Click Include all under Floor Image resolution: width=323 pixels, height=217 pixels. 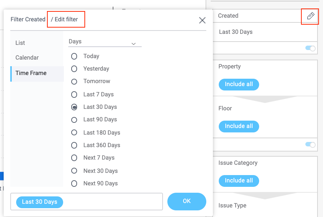point(239,126)
